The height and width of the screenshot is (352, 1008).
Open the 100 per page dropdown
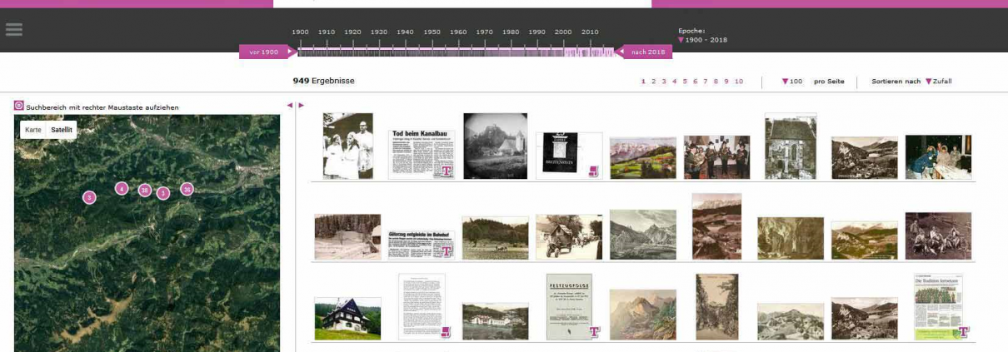[x=791, y=82]
